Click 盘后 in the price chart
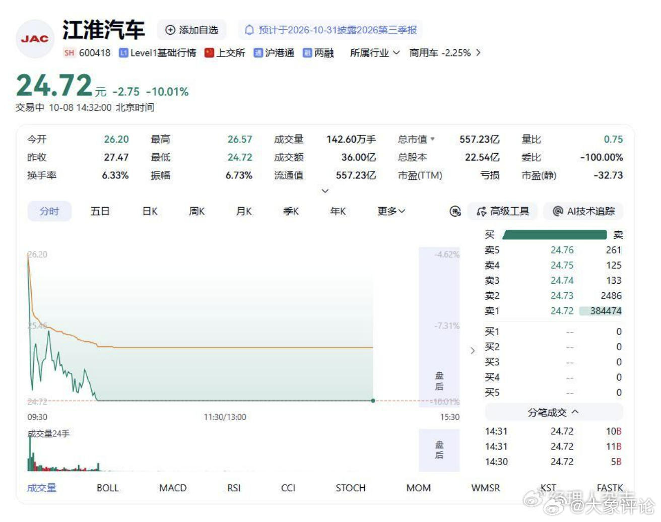661x522 pixels. 439,381
